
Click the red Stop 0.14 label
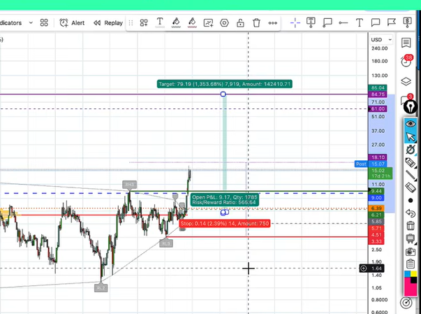tap(225, 223)
